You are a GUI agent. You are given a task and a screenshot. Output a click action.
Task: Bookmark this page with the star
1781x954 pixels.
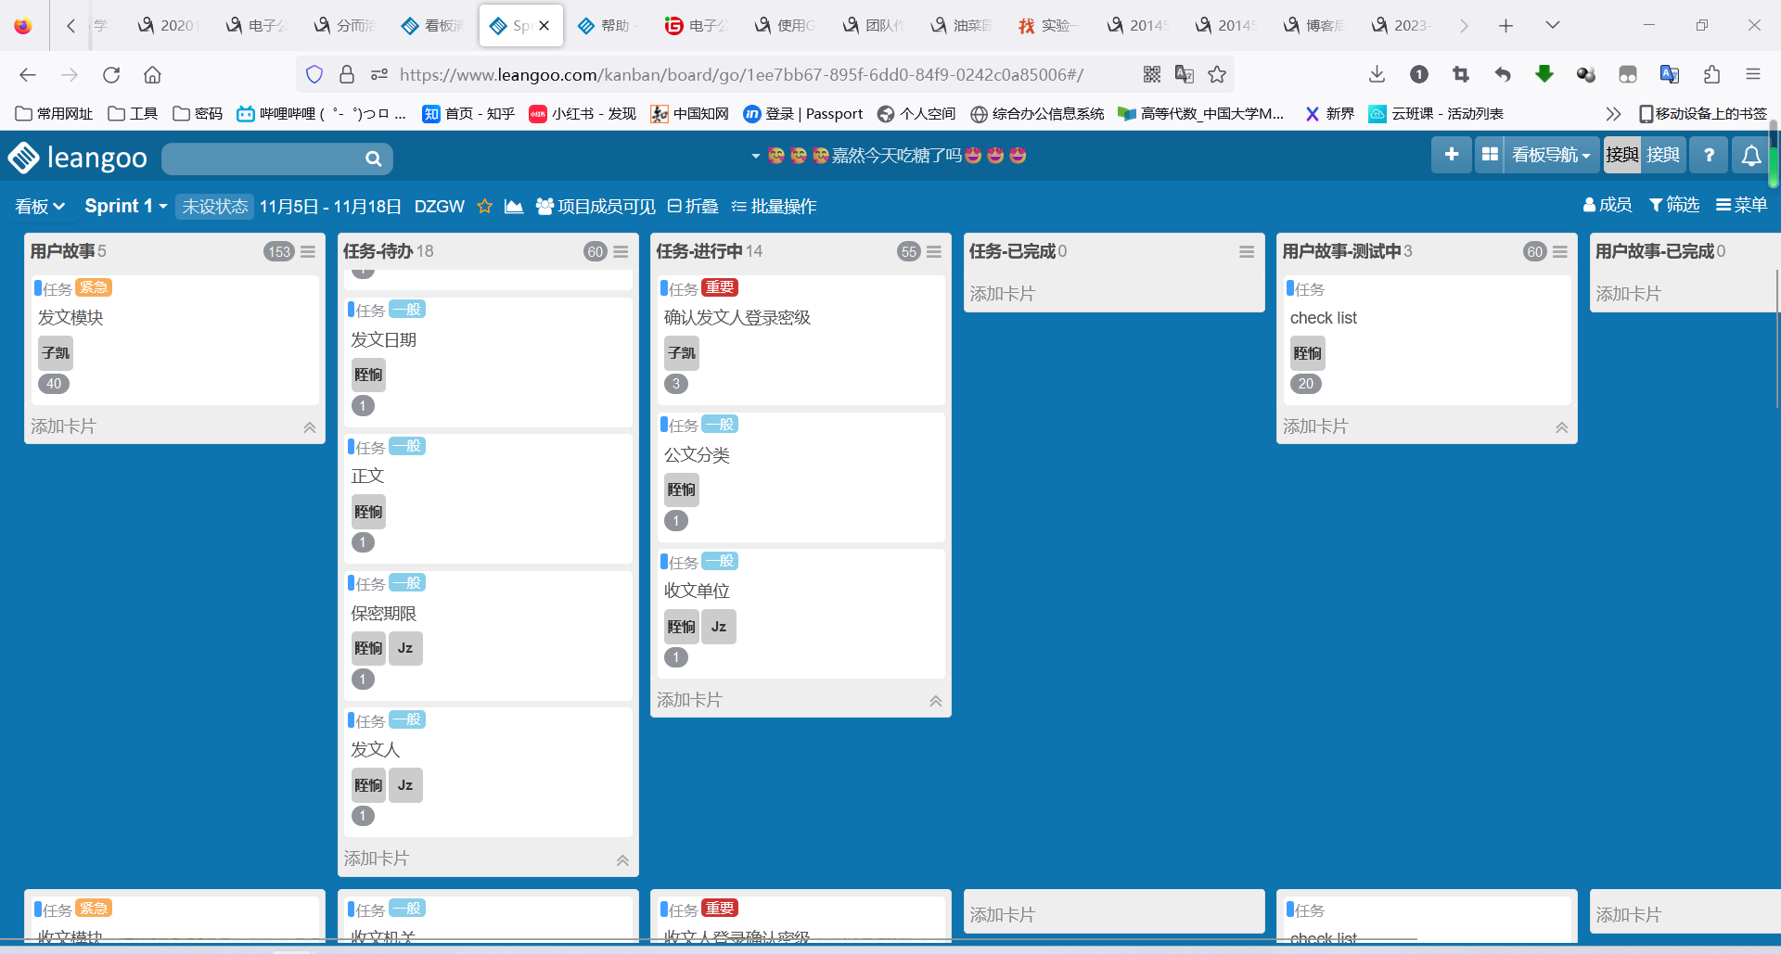pyautogui.click(x=1217, y=75)
